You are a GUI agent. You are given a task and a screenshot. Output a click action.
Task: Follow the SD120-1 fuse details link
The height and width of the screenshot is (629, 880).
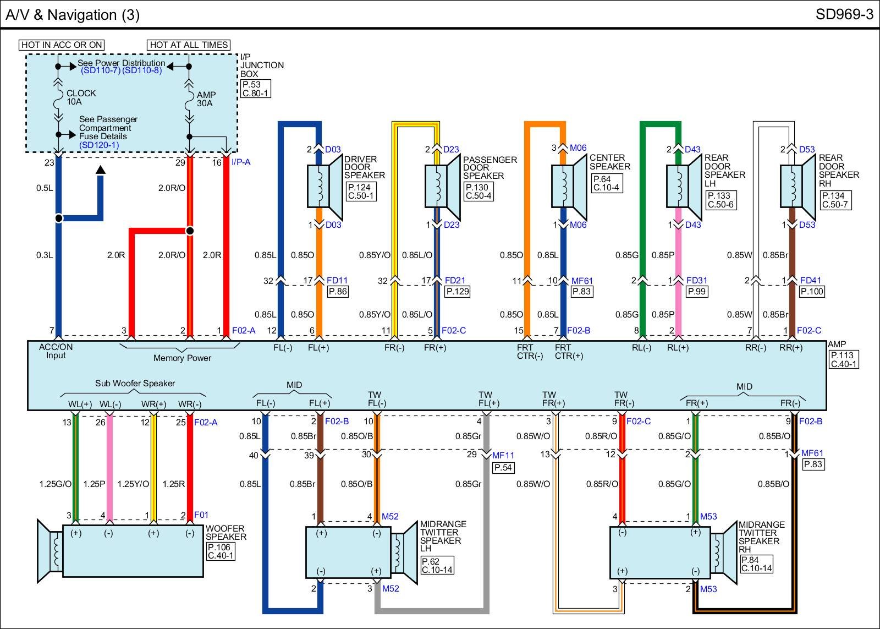[99, 145]
